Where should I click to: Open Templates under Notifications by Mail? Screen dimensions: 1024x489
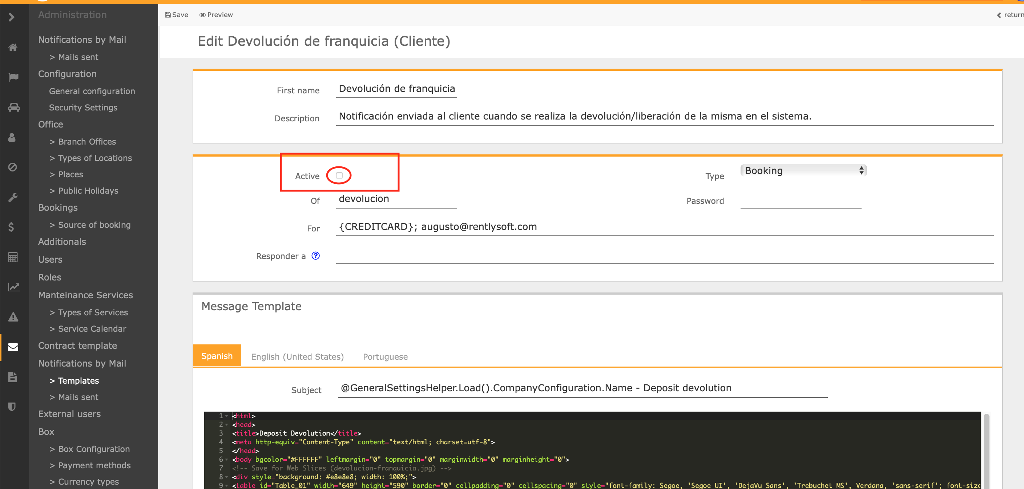(78, 380)
